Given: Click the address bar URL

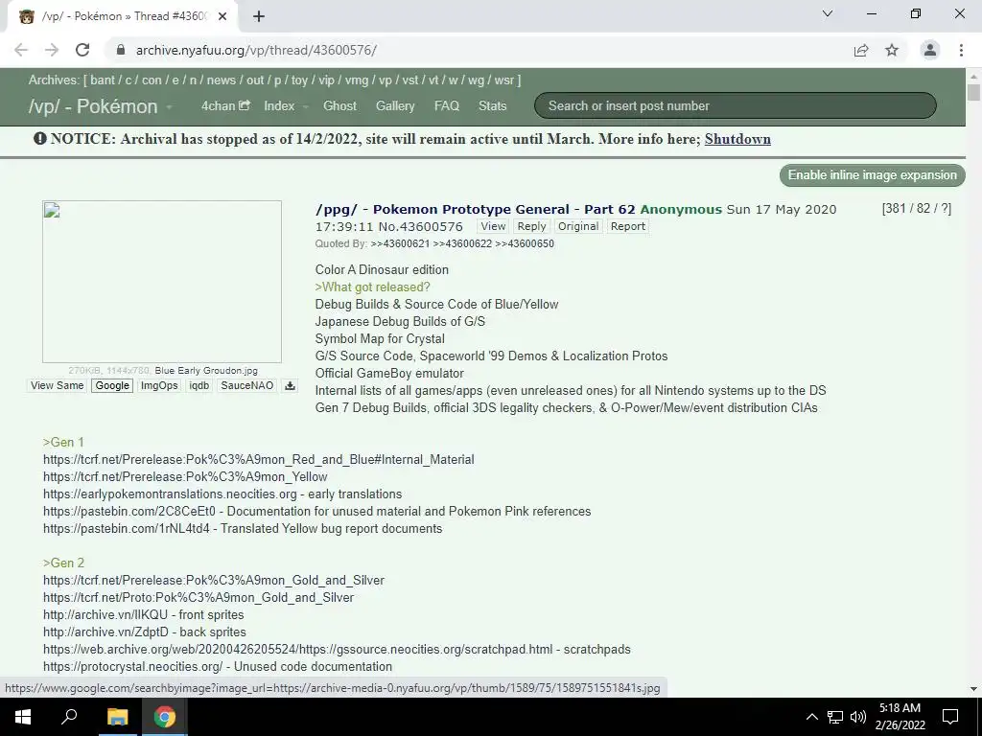Looking at the screenshot, I should tap(256, 50).
